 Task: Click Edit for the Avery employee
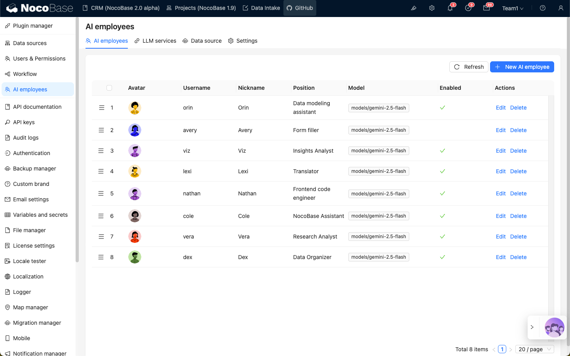[501, 130]
